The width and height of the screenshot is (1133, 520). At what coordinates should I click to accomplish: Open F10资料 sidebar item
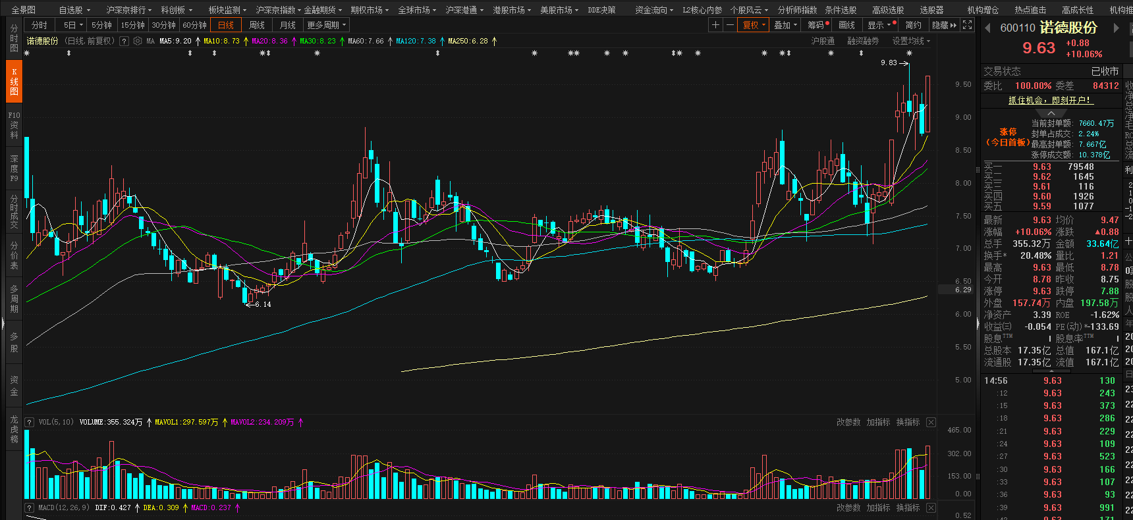click(x=14, y=125)
